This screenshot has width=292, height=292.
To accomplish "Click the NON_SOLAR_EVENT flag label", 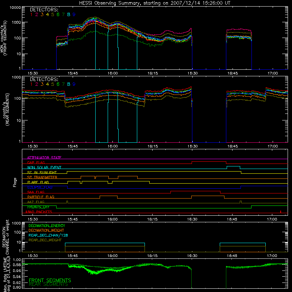I will [x=44, y=168].
